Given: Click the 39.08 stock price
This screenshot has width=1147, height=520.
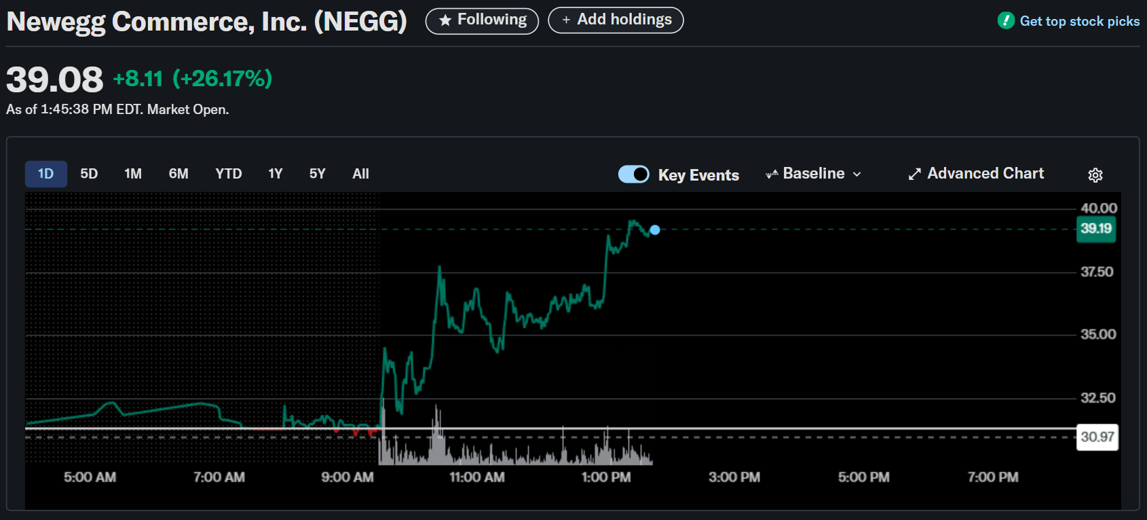Looking at the screenshot, I should coord(55,79).
